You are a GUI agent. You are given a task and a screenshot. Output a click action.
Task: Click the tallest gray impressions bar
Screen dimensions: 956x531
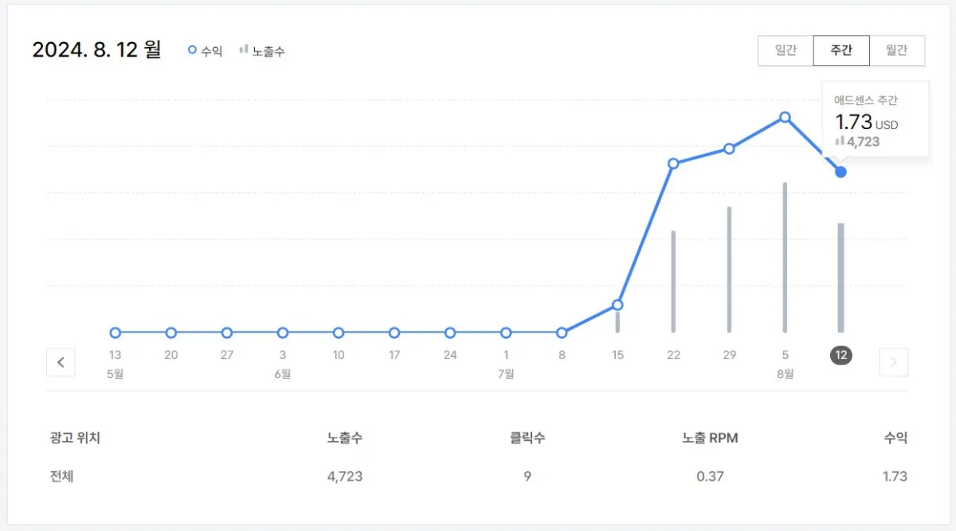click(x=786, y=255)
